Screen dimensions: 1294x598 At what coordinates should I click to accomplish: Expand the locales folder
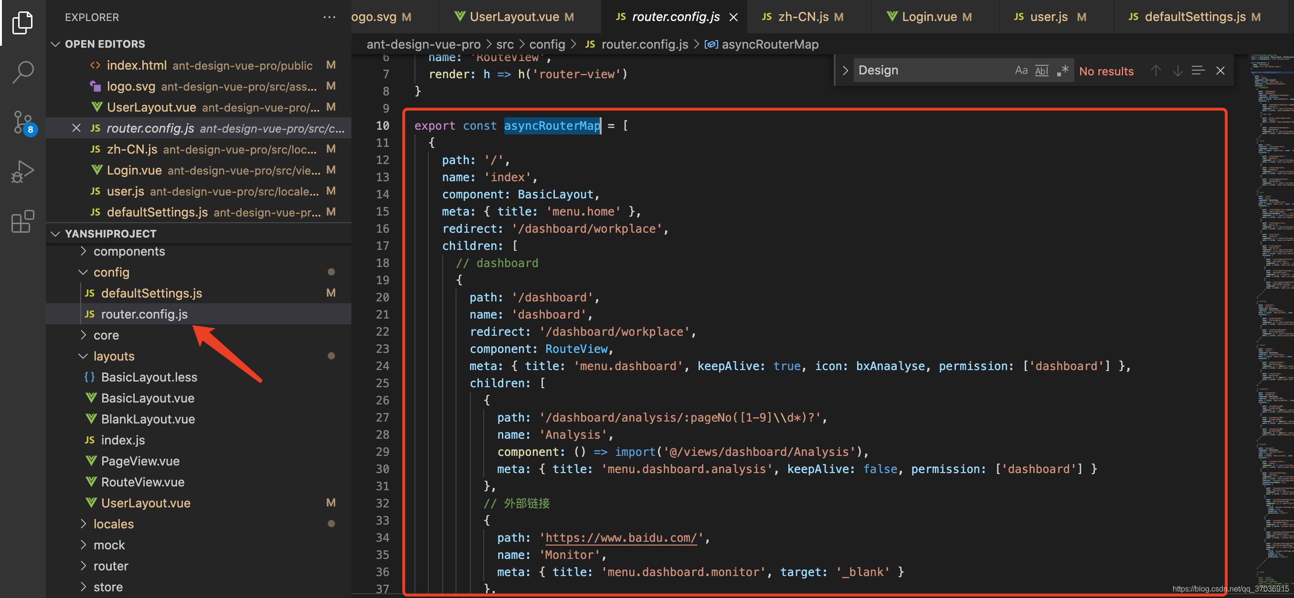(x=113, y=524)
